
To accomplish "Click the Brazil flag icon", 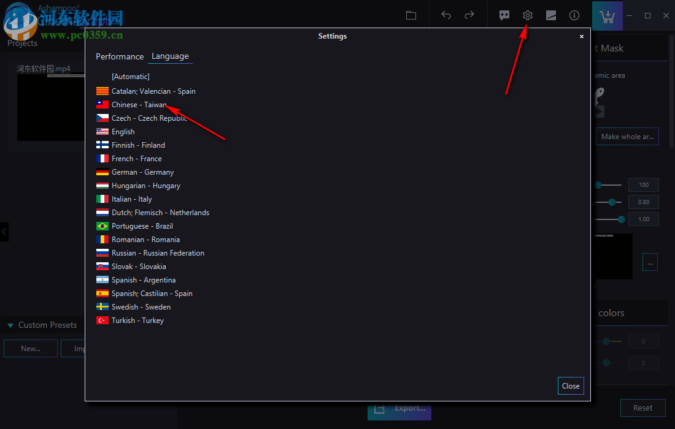I will [102, 226].
